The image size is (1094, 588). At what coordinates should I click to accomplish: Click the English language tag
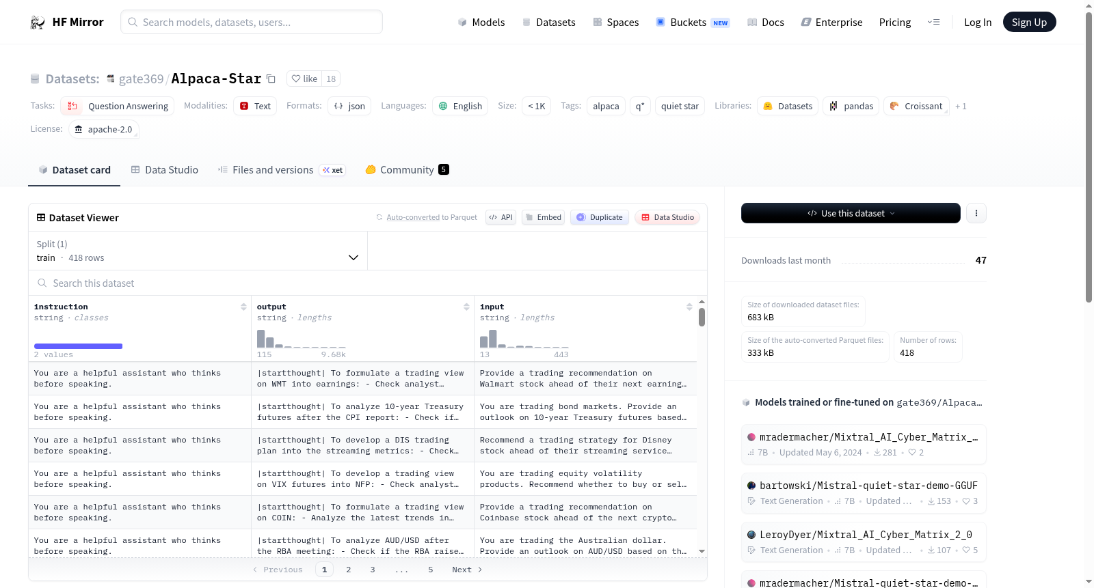point(460,106)
